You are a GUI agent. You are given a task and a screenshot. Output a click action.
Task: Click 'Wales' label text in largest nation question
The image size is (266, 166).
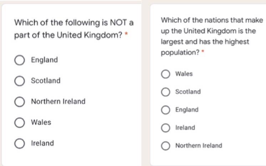tap(184, 74)
